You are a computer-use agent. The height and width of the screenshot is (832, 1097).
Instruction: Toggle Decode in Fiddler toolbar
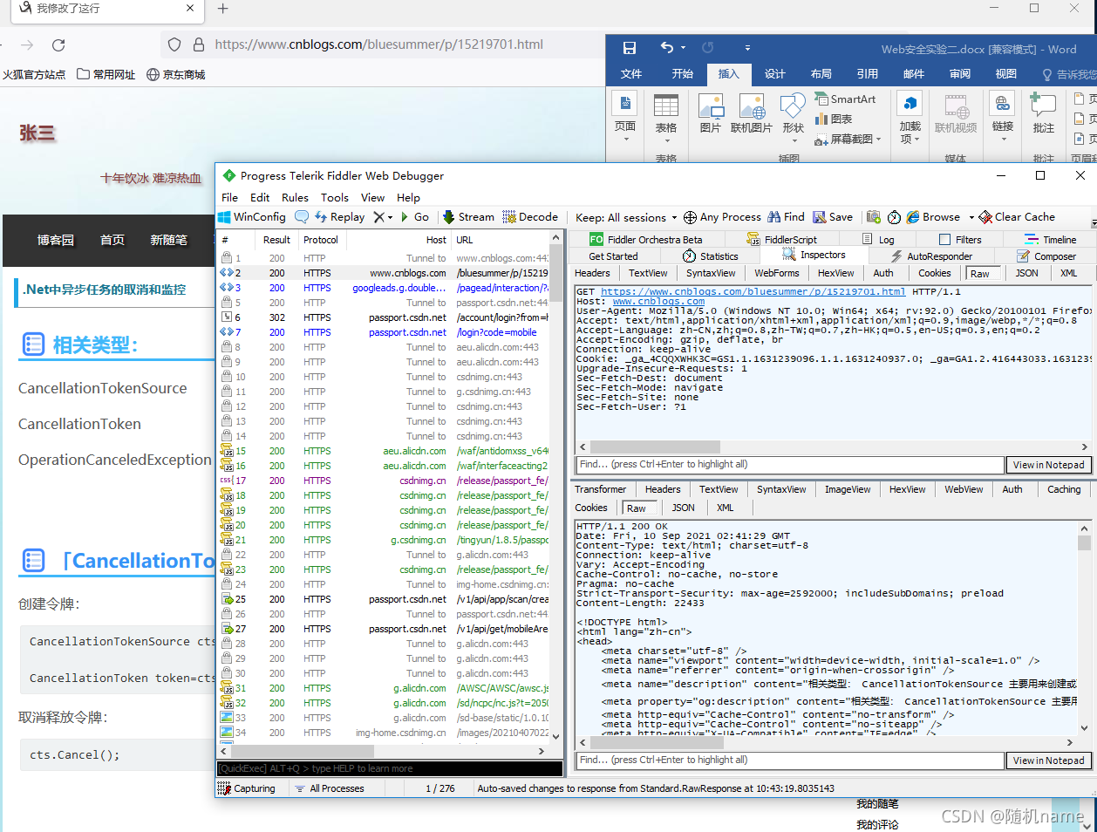click(x=531, y=217)
